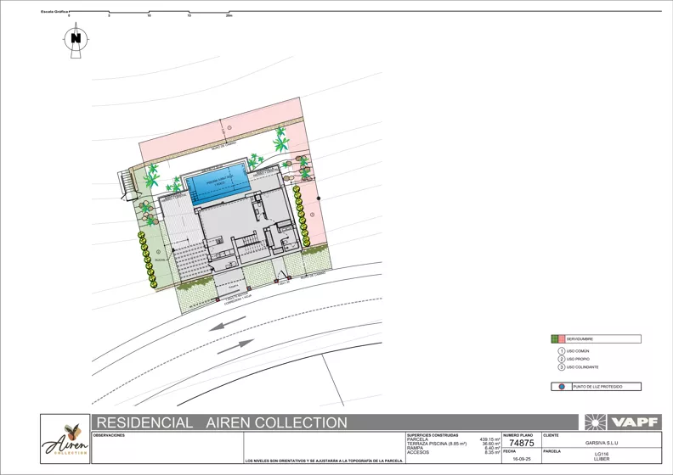The image size is (673, 475).
Task: Click the 'CLIENTE' heading
Action: 551,435
